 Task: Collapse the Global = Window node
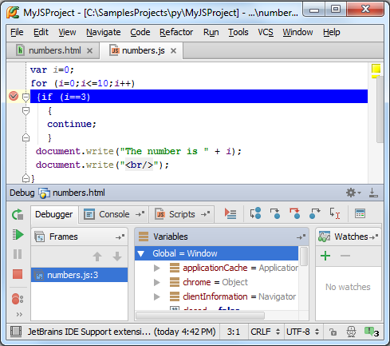[141, 253]
